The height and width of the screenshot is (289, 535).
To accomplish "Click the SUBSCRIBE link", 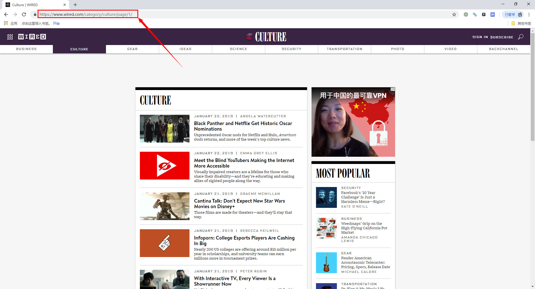I will (502, 37).
